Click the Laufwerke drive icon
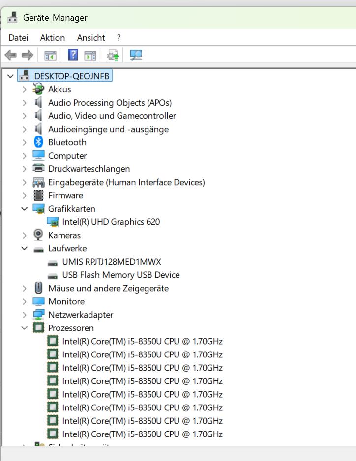Image resolution: width=356 pixels, height=461 pixels. (x=38, y=250)
